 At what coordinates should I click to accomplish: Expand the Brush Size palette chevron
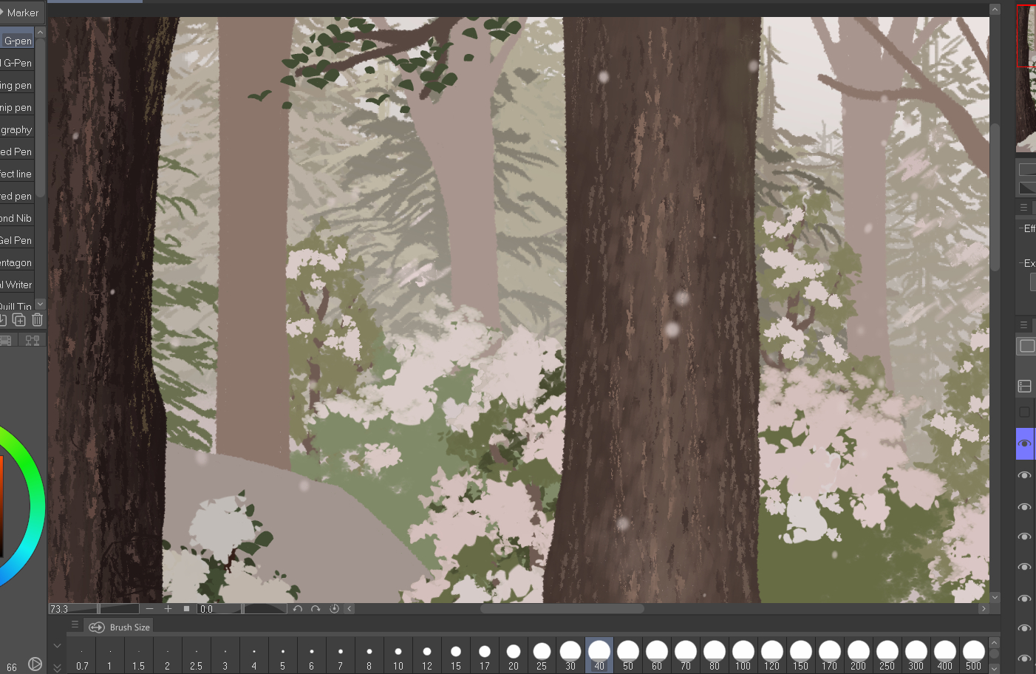[x=57, y=646]
